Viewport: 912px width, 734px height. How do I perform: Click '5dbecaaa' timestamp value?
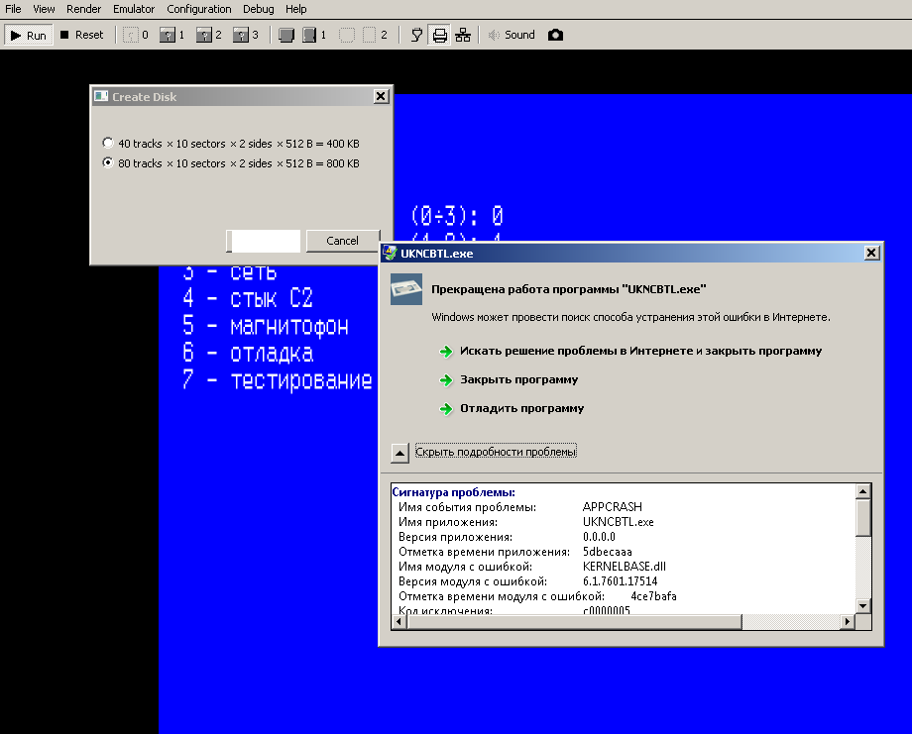point(608,552)
